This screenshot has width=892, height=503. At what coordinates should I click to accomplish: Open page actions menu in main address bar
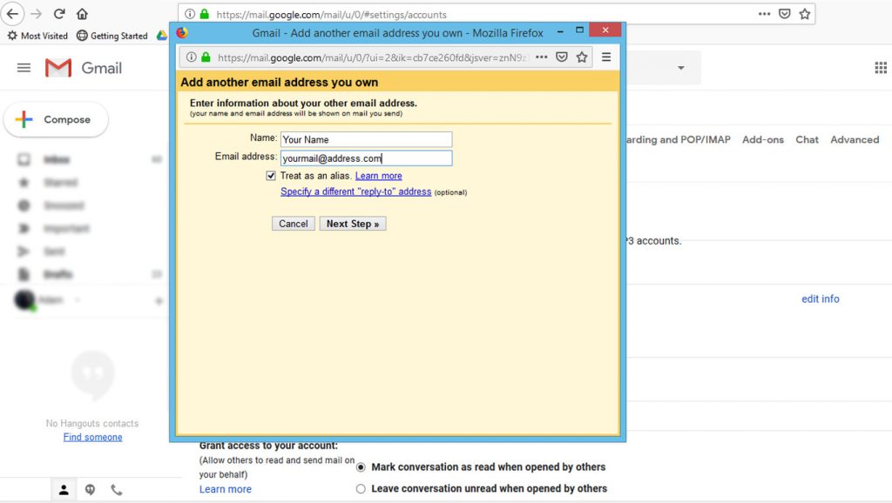(x=764, y=14)
